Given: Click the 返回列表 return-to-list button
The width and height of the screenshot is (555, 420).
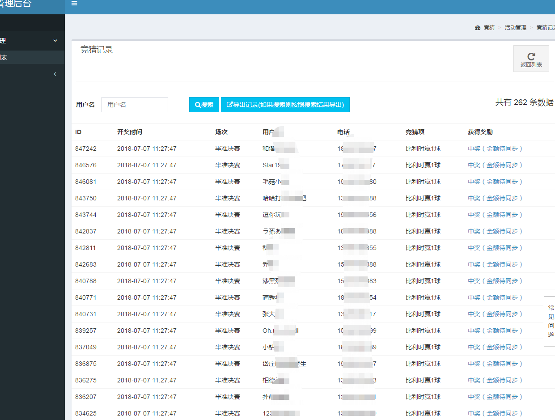Looking at the screenshot, I should (531, 59).
